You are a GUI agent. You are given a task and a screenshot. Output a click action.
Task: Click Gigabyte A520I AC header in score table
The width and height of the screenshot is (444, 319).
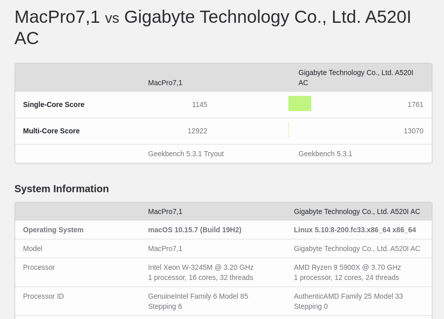click(x=355, y=78)
